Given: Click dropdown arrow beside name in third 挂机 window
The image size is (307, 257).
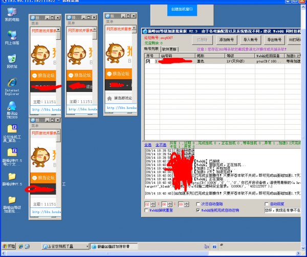Looking at the screenshot, I should 127,85.
